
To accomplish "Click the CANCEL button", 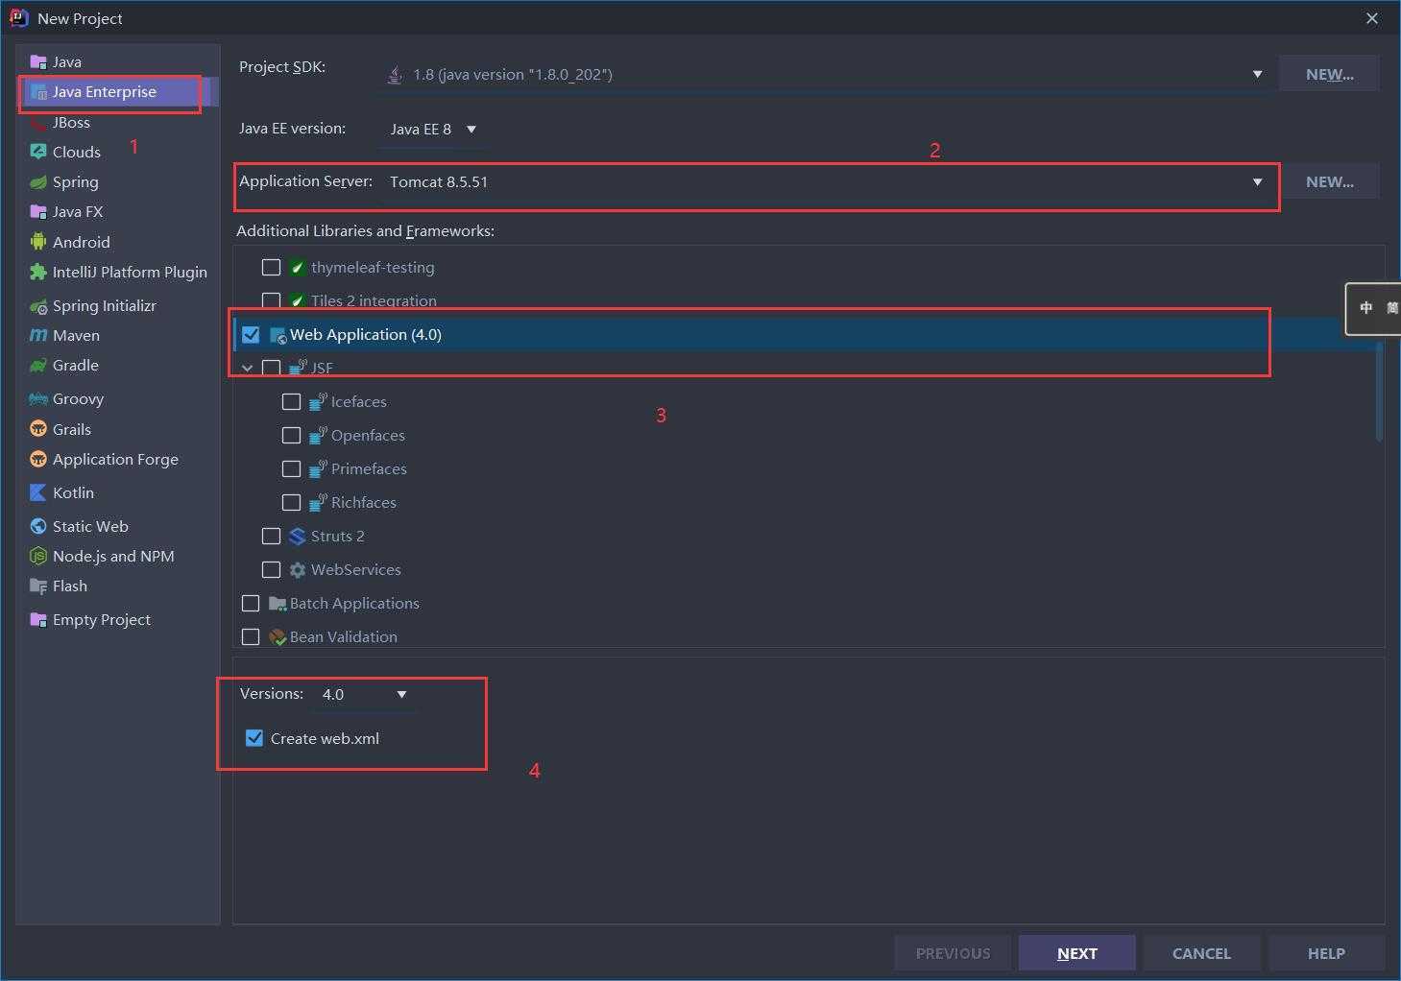I will (1201, 953).
